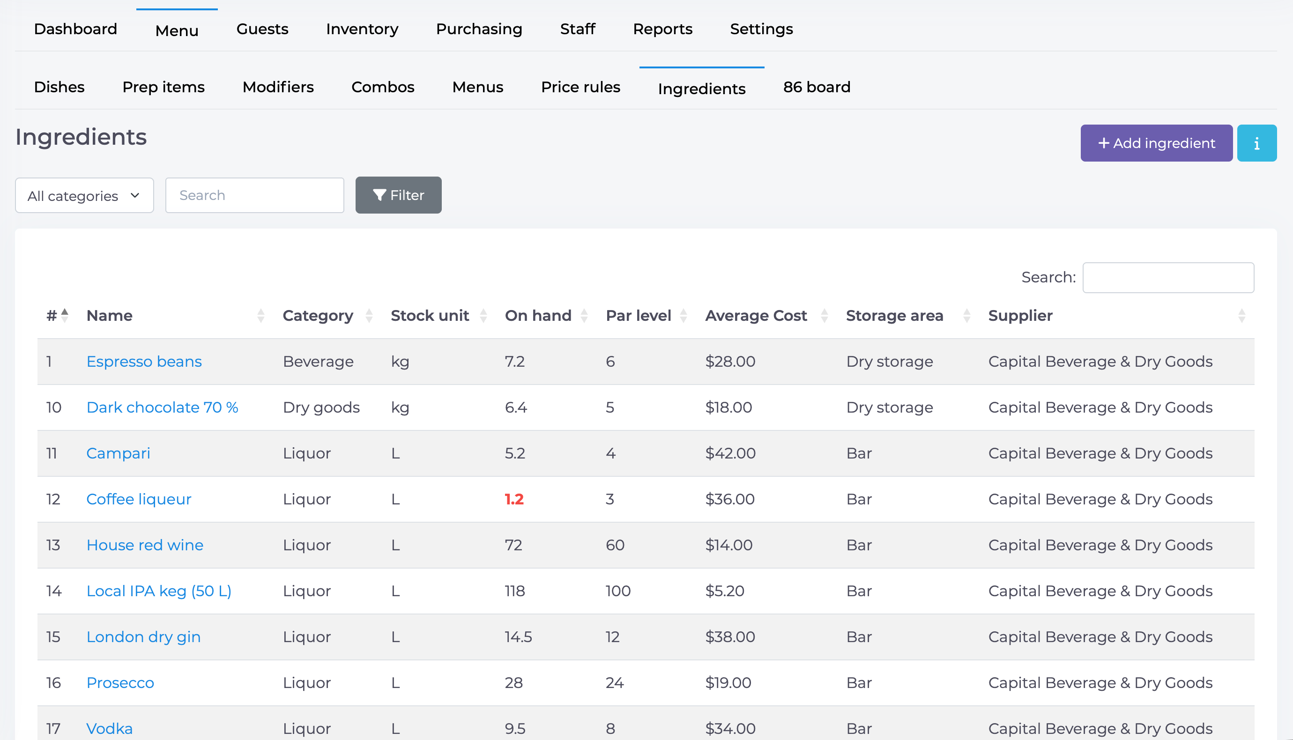This screenshot has height=740, width=1293.
Task: Open the Purchasing tab
Action: coord(479,29)
